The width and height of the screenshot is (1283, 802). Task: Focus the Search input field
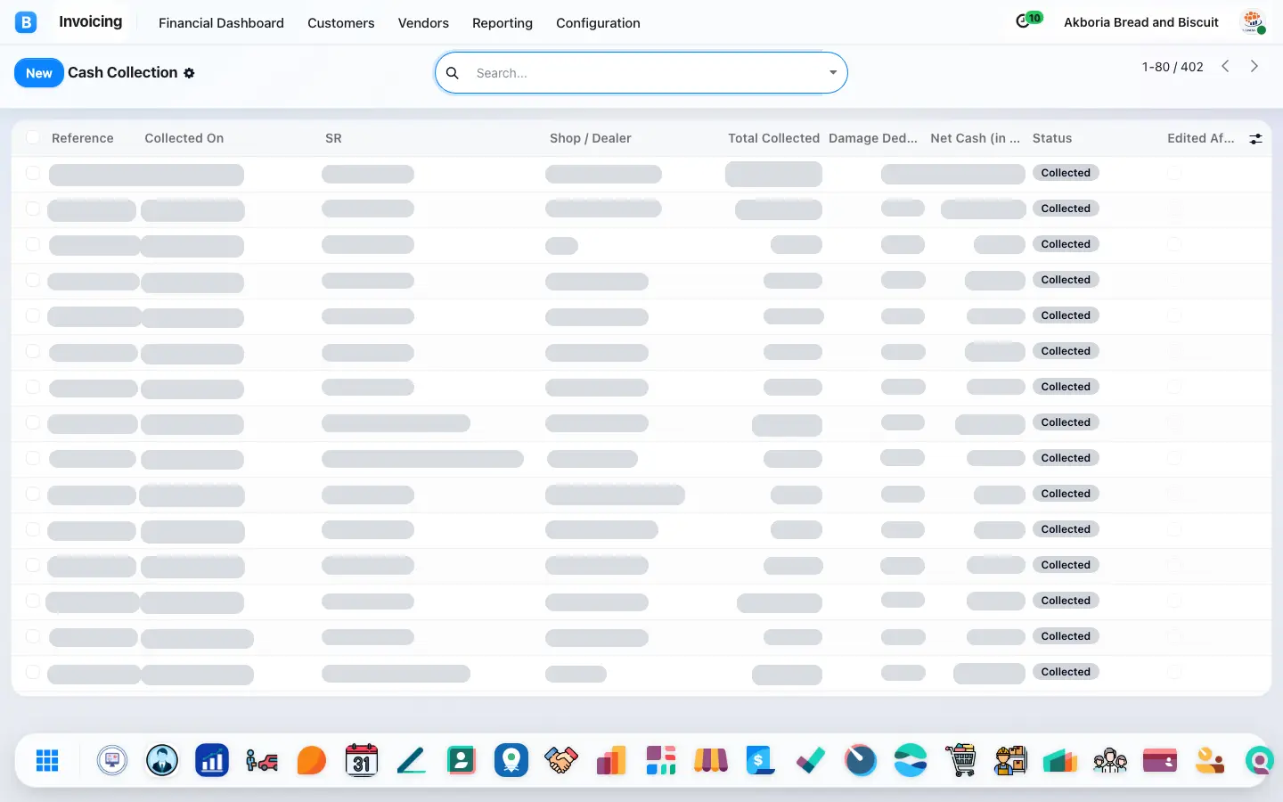647,73
